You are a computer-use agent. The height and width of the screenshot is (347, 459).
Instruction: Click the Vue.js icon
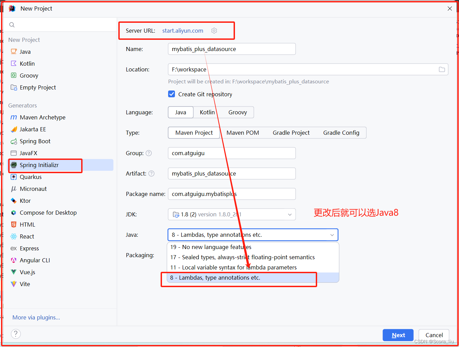coord(14,272)
